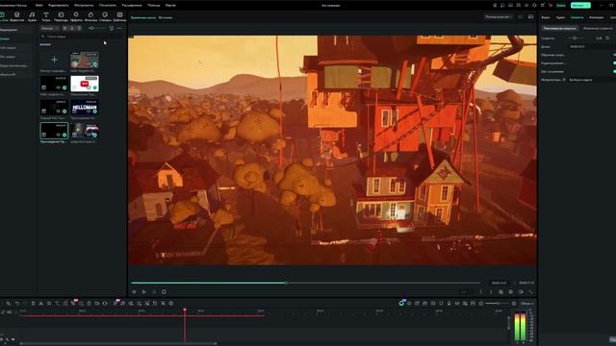616x346 pixels.
Task: Click the Crop icon on timeline toolbar
Action: [49, 304]
